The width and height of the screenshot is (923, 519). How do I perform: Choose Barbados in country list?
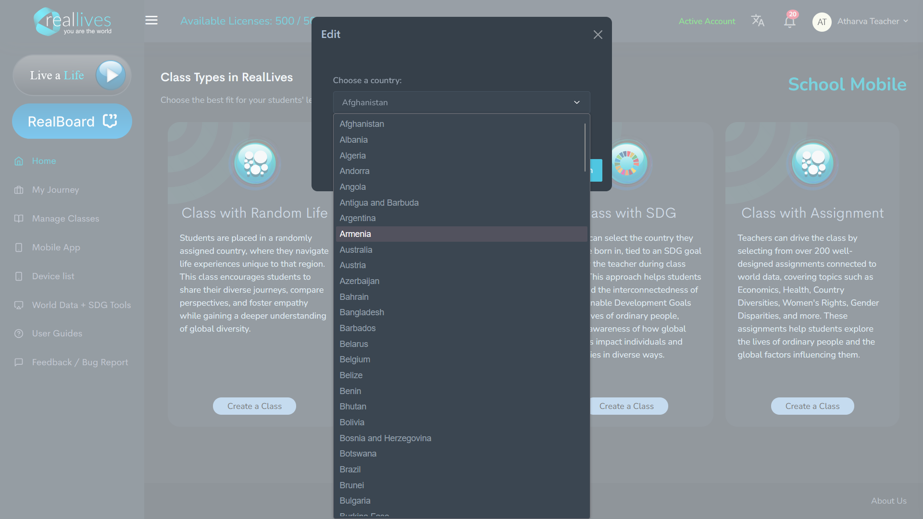click(x=461, y=328)
